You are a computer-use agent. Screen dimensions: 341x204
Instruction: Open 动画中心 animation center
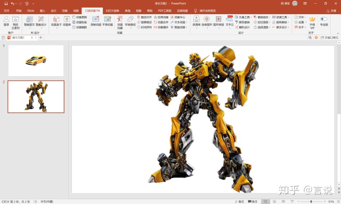(178, 17)
